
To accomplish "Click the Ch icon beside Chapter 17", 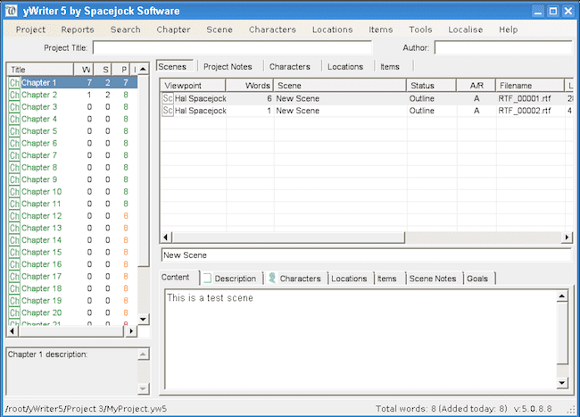I will pos(14,277).
